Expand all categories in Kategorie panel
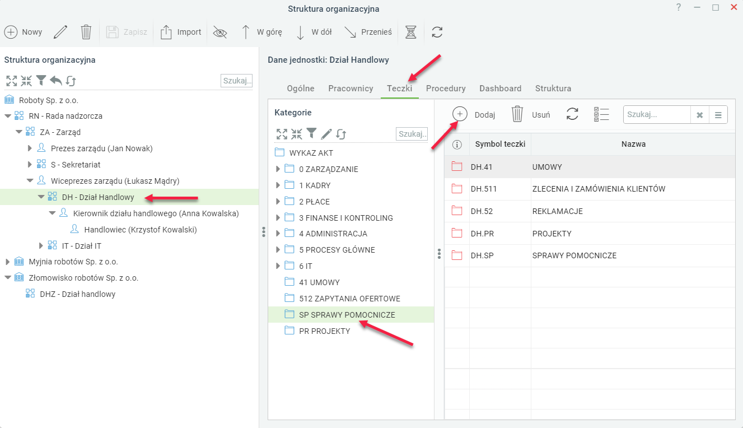The width and height of the screenshot is (743, 428). click(x=282, y=133)
